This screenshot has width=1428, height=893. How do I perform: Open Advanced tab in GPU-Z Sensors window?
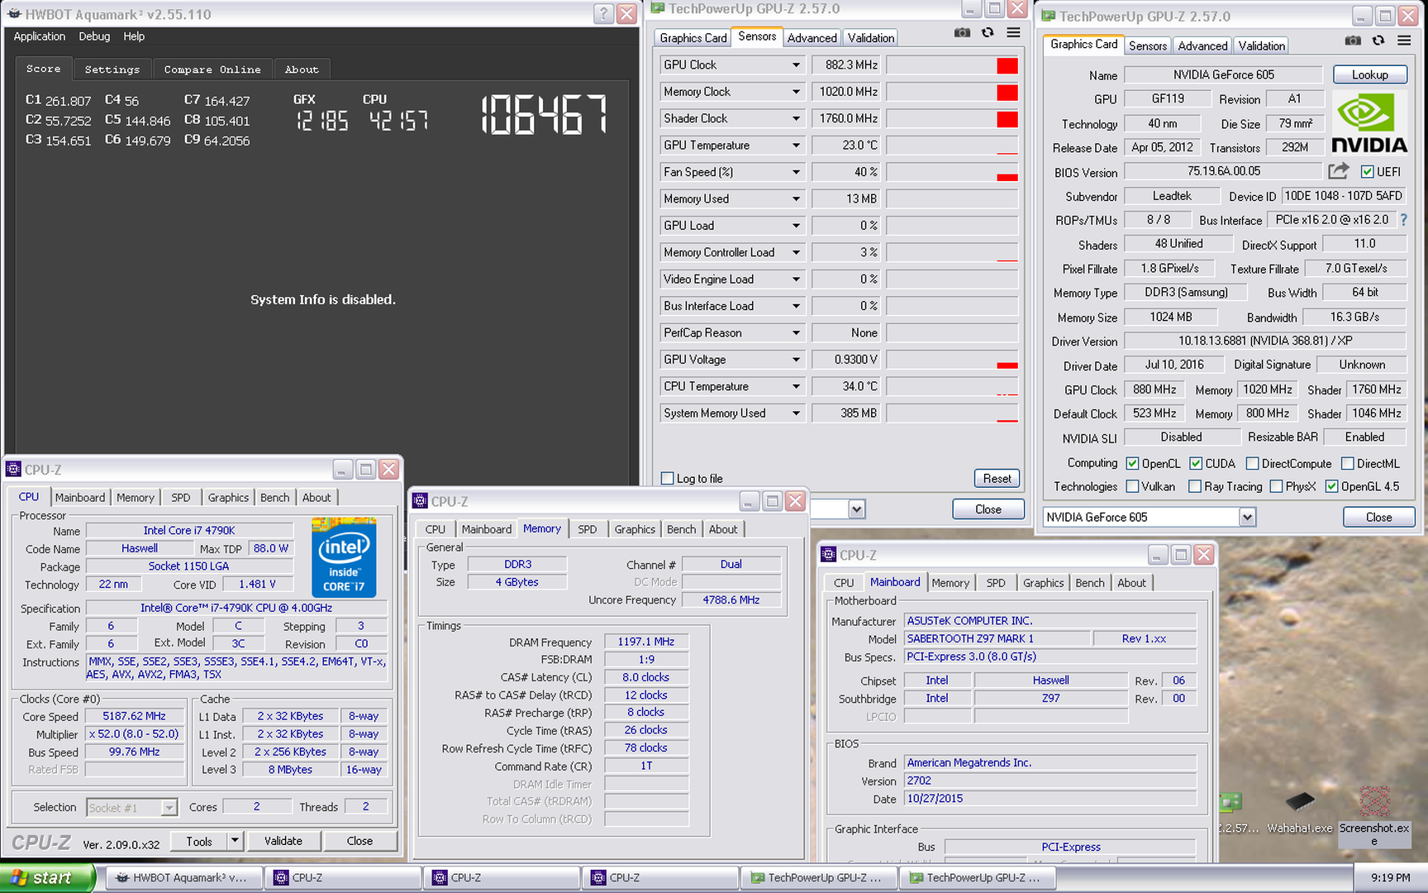click(x=812, y=38)
